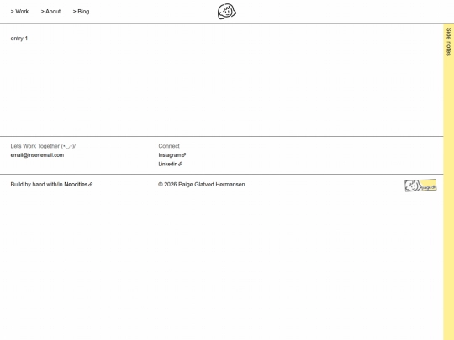Click the '© 2026 Paige Glatved Hermansen' text

click(x=202, y=185)
